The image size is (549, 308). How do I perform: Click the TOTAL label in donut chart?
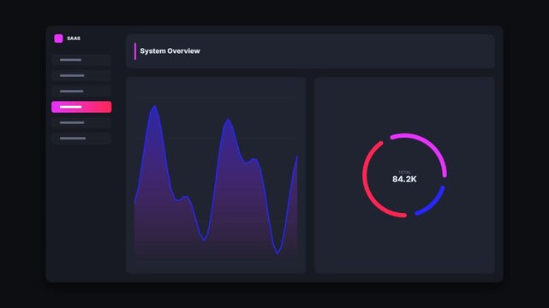click(405, 172)
